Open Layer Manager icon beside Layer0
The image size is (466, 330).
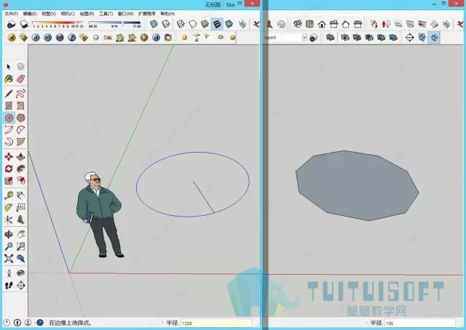(313, 38)
